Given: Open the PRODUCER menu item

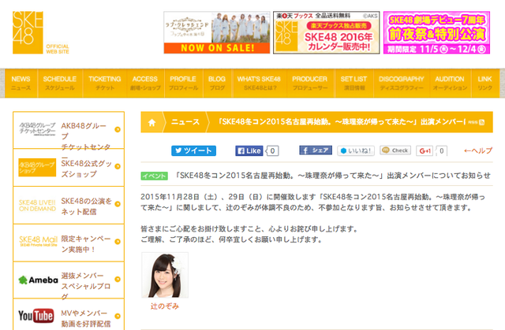Looking at the screenshot, I should point(310,83).
